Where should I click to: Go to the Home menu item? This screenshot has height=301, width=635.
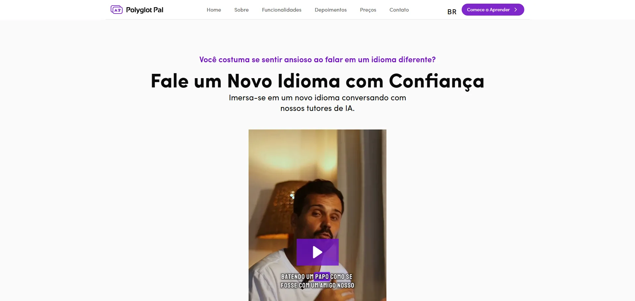(x=214, y=10)
